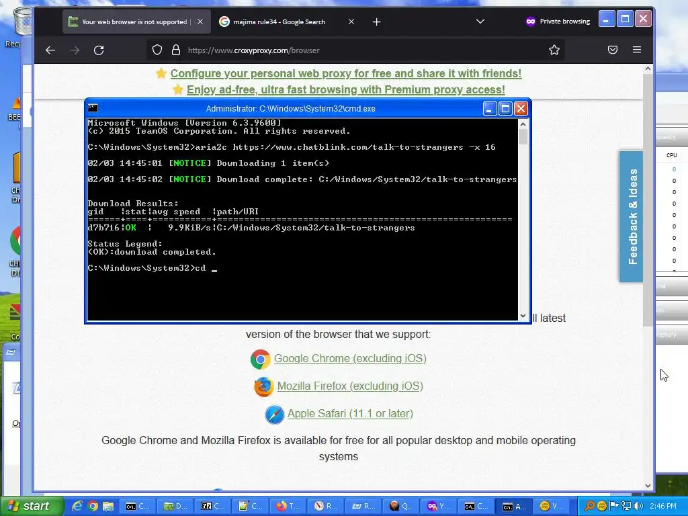Expand the list all tabs chevron
Viewport: 688px width, 516px height.
480,21
